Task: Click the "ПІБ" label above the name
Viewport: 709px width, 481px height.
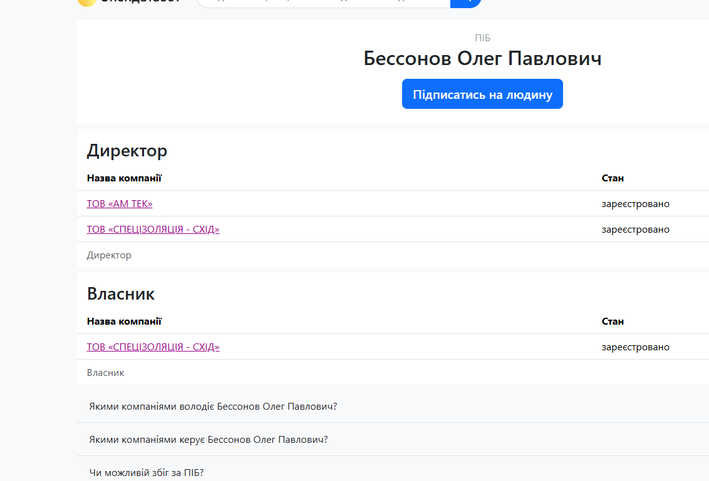Action: pyautogui.click(x=482, y=38)
